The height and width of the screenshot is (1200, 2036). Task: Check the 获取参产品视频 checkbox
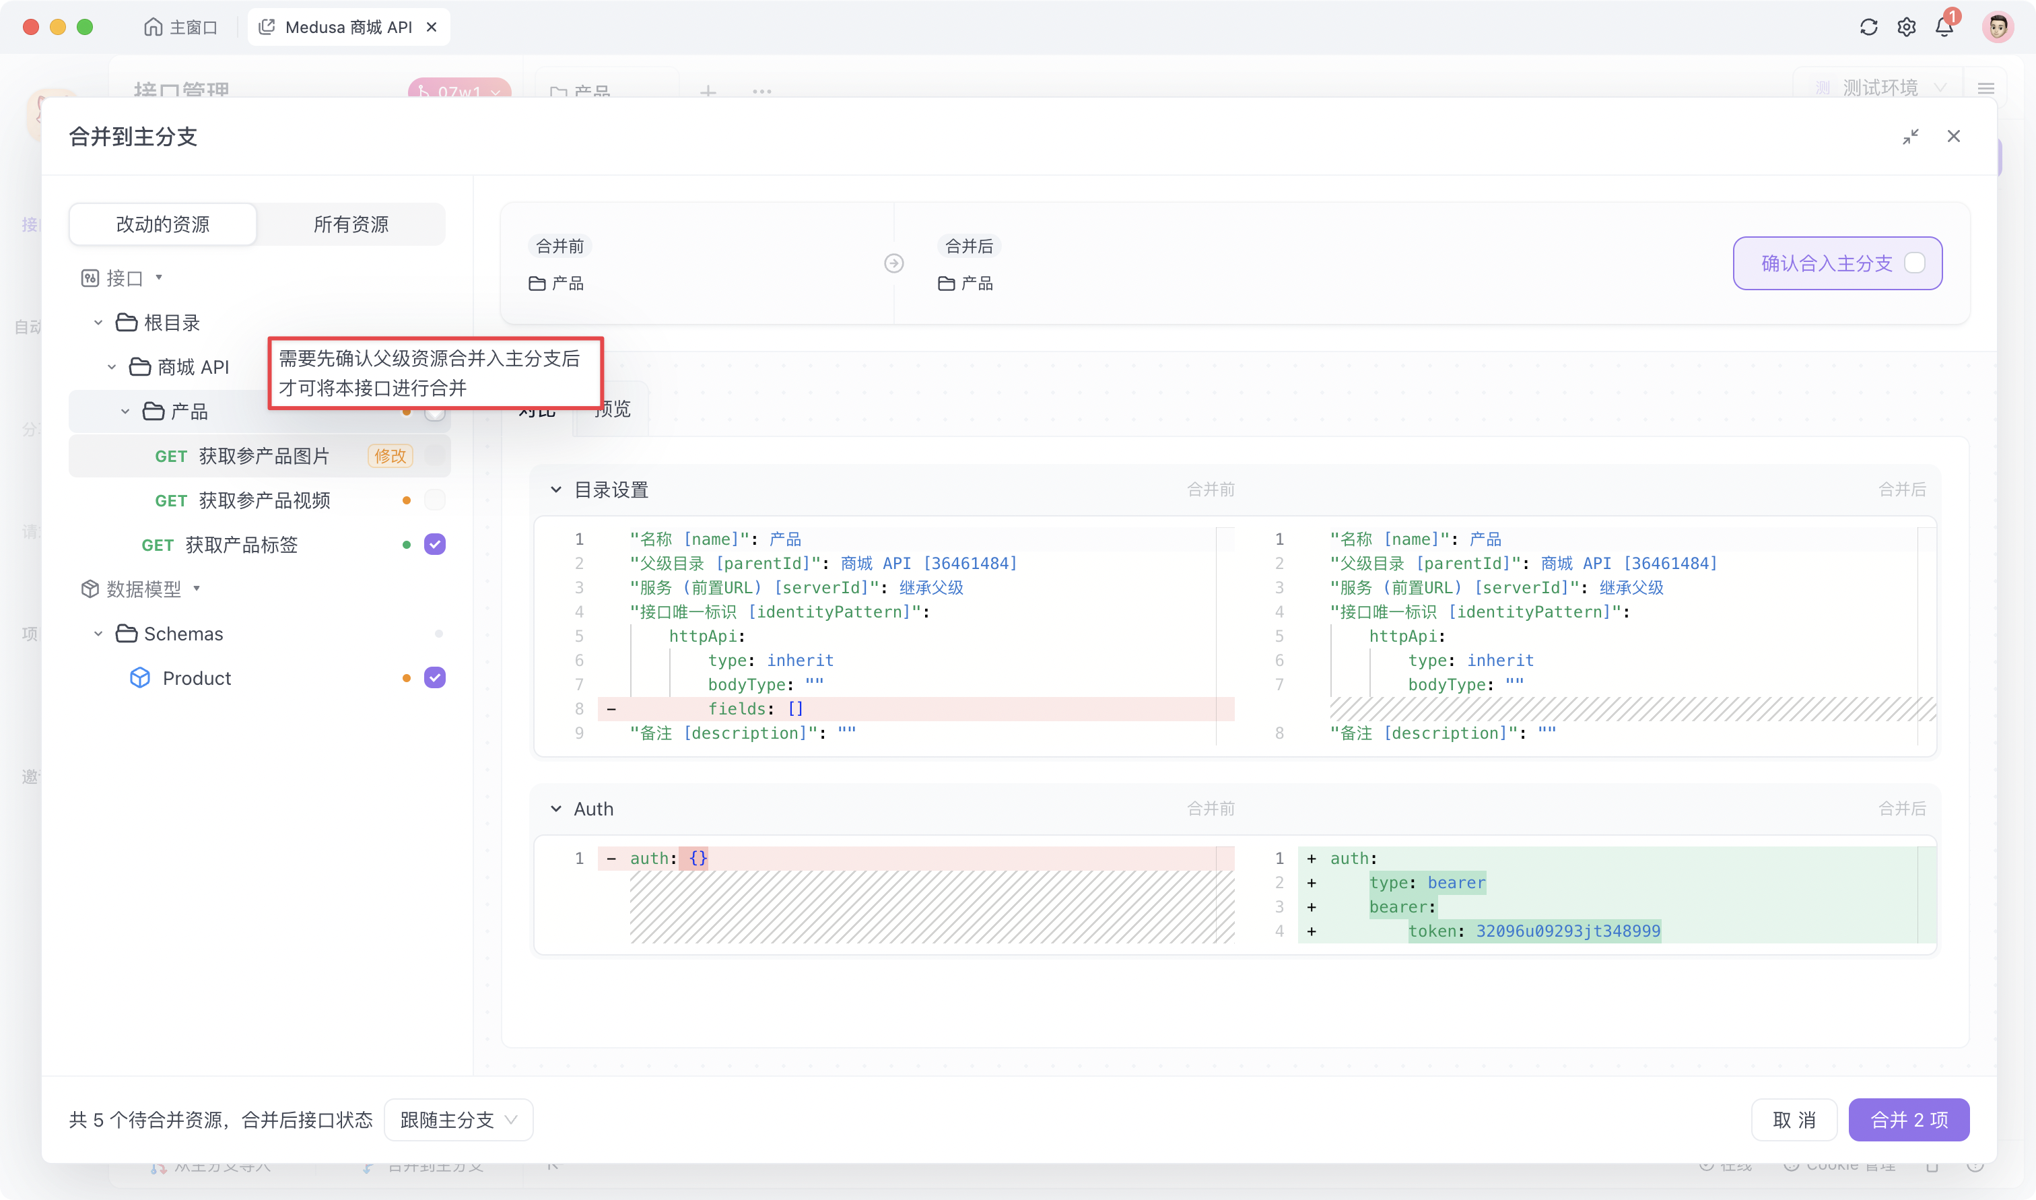[435, 500]
